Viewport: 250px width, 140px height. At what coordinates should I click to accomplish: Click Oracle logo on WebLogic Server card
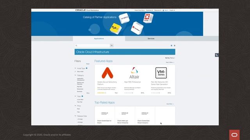point(125,113)
